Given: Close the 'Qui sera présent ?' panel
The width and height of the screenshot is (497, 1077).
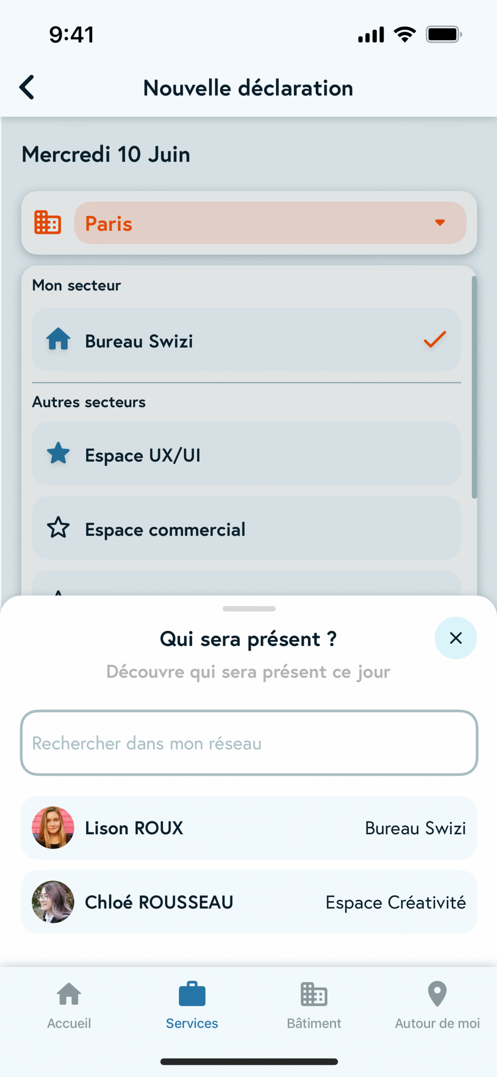Looking at the screenshot, I should 455,638.
